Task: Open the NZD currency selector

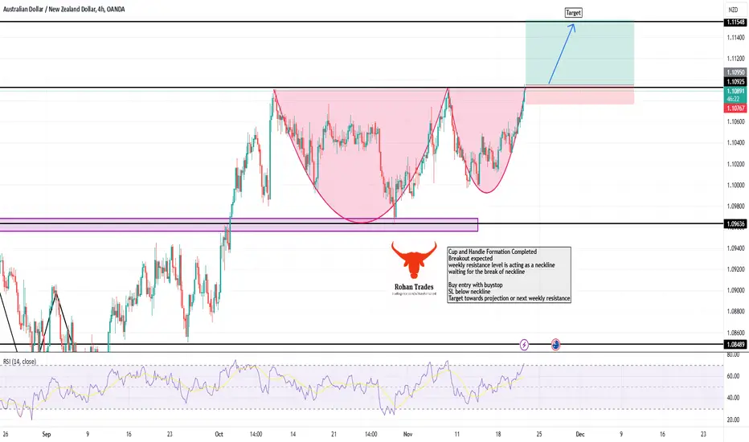Action: [x=733, y=10]
